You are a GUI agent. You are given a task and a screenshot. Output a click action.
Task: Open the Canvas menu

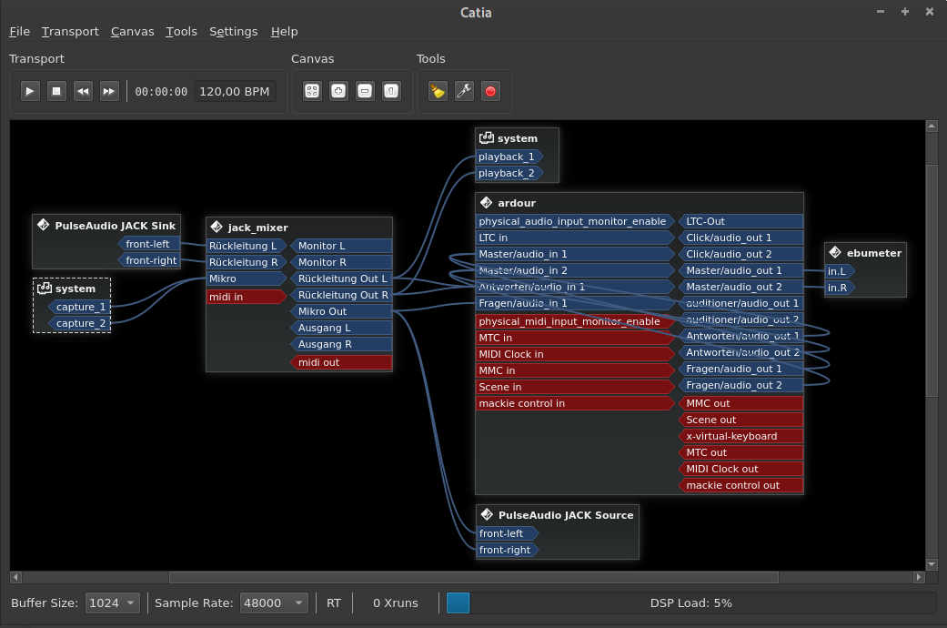coord(132,32)
